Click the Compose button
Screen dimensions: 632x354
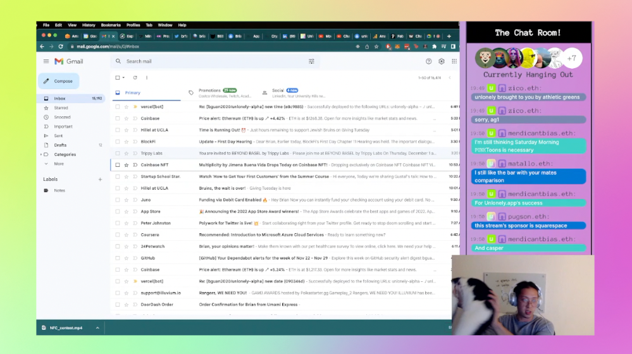pos(59,81)
